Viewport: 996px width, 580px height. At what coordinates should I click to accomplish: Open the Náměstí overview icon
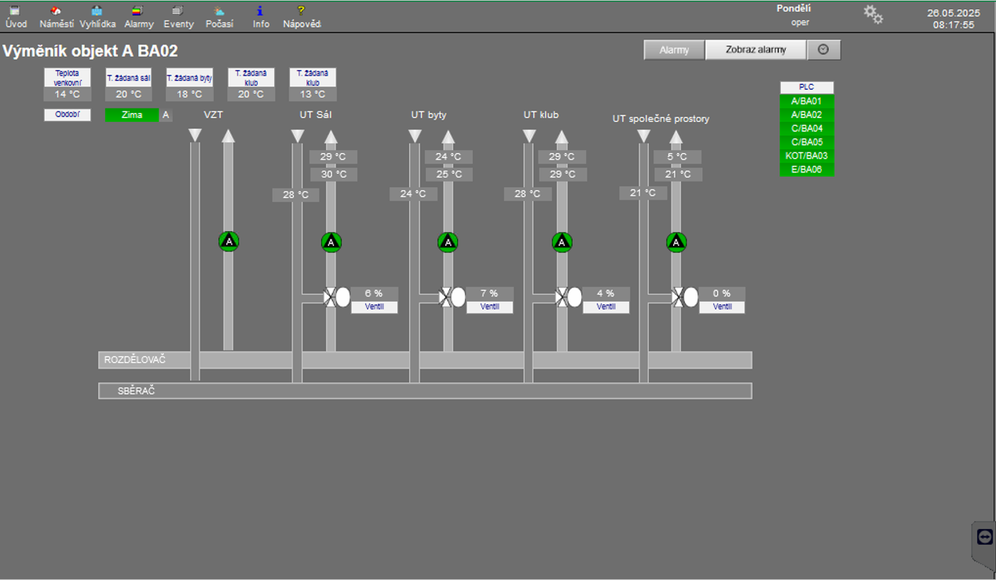[x=56, y=12]
